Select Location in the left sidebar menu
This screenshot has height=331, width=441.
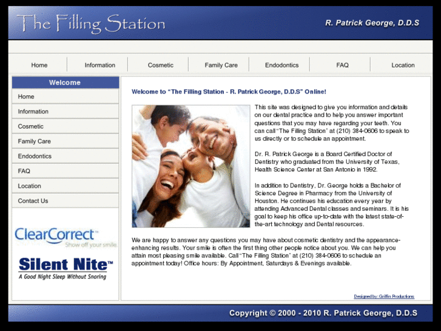coord(66,186)
